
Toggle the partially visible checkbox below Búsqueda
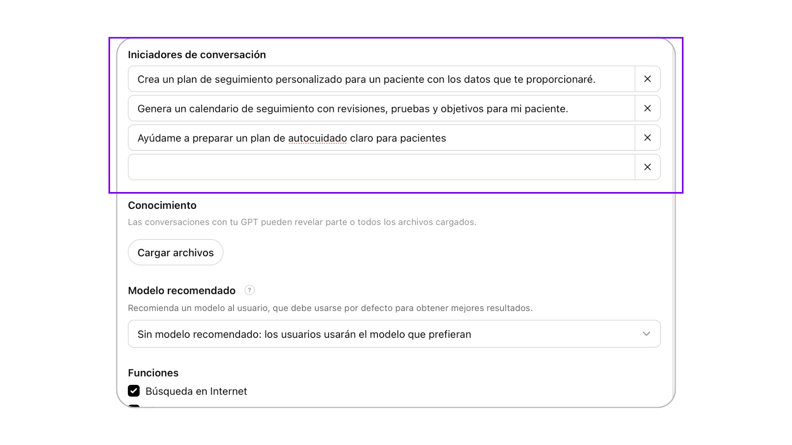click(x=134, y=406)
